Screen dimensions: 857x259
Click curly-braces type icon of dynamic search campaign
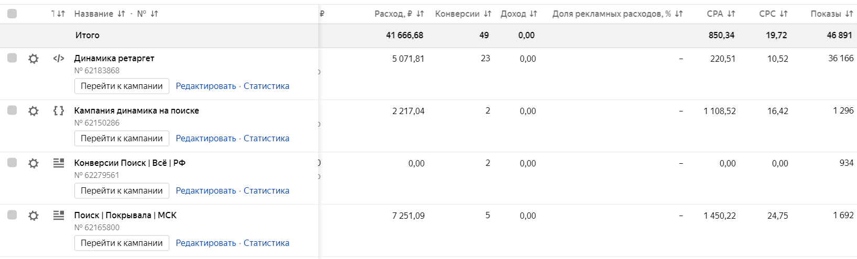pyautogui.click(x=59, y=110)
